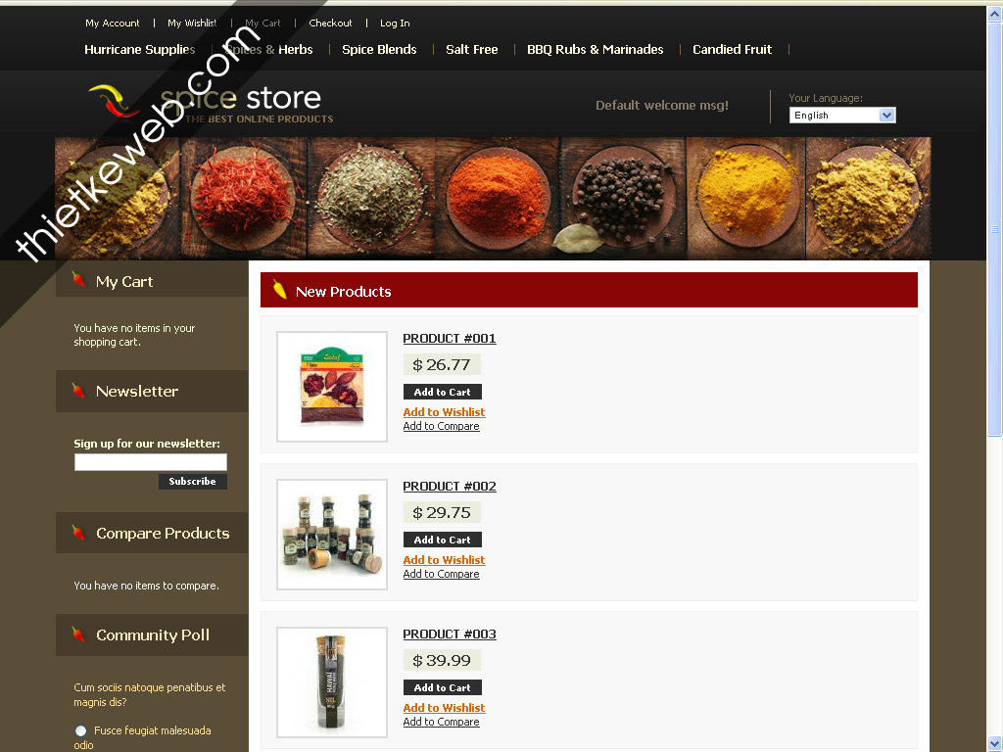Click the Product #002 spice jars thumbnail
This screenshot has height=752, width=1003.
point(332,534)
